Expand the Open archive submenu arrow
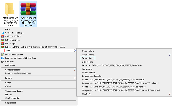Image resolution: width=174 pixels, height=106 pixels. click(170, 55)
